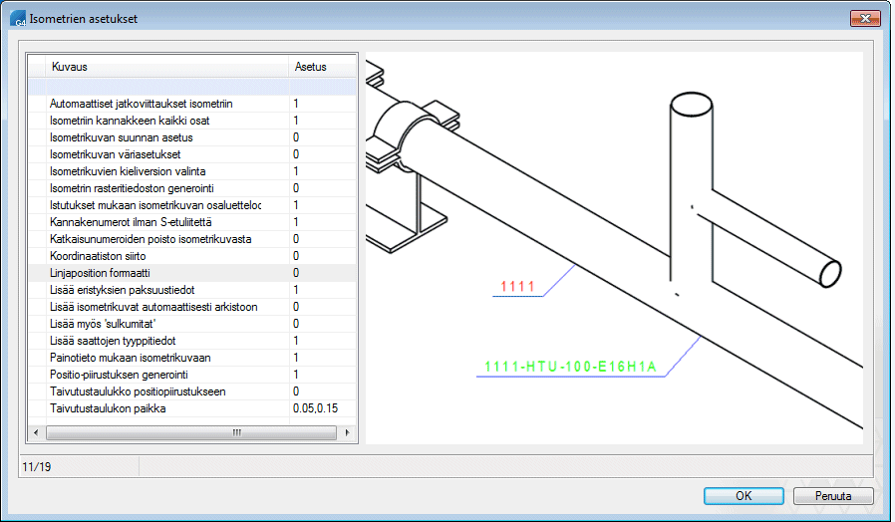Click the horizontal scrollbar right arrow

pos(346,433)
